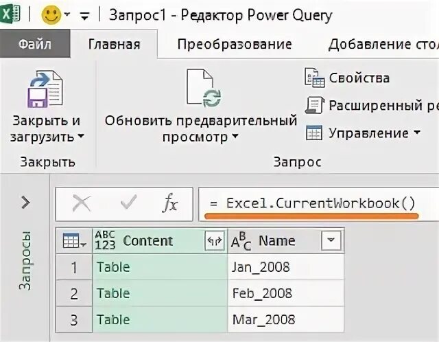
Task: Click the ABC123 data type icon of Content
Action: (105, 240)
